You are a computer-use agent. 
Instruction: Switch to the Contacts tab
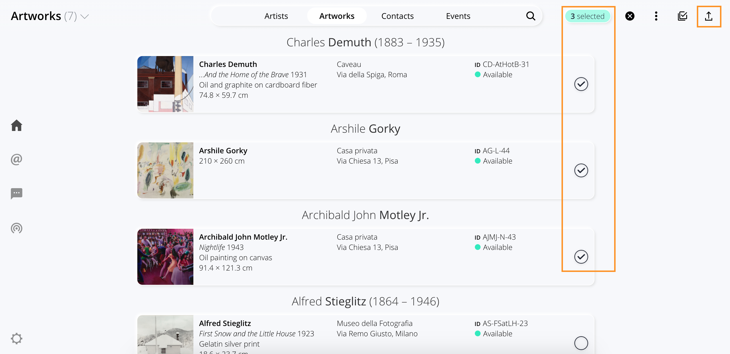click(x=397, y=16)
